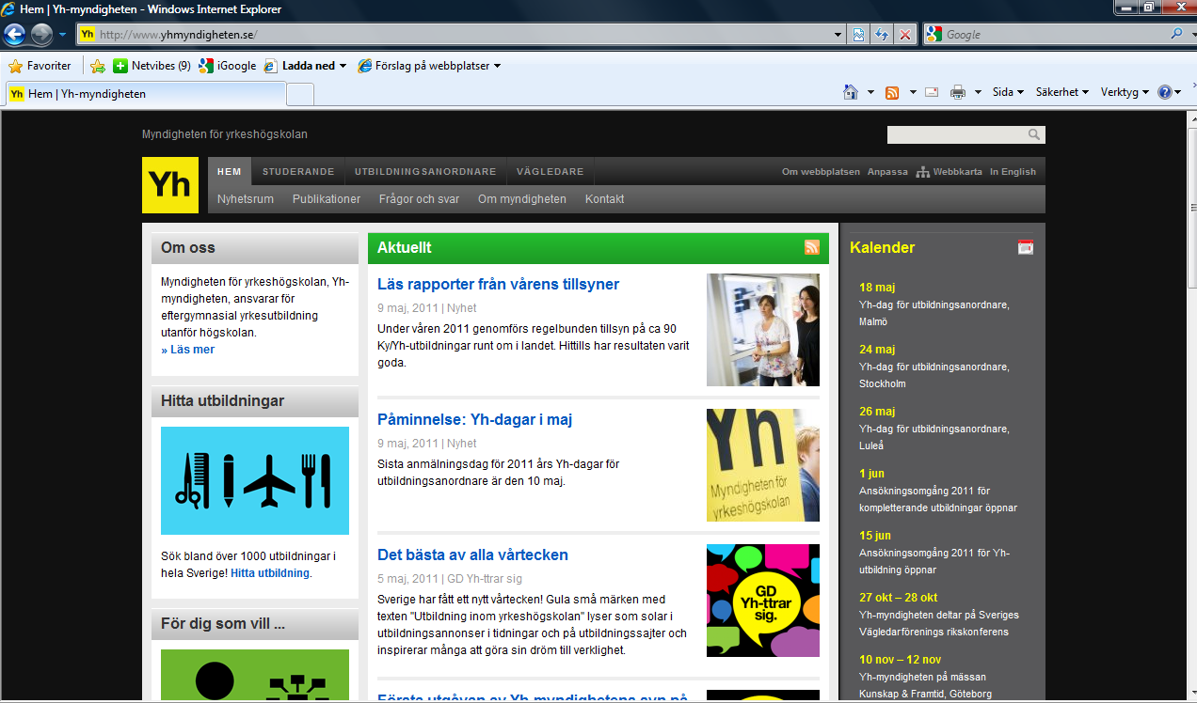1197x703 pixels.
Task: Open the 26 maj Luleå calendar event
Action: [x=934, y=428]
